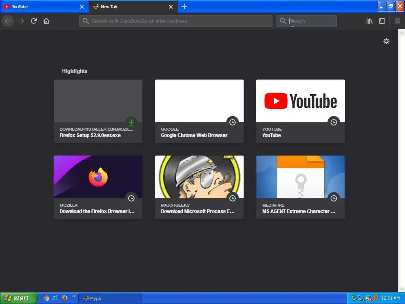Open the MediaFire zip file thumbnail
Image resolution: width=405 pixels, height=304 pixels.
301,177
